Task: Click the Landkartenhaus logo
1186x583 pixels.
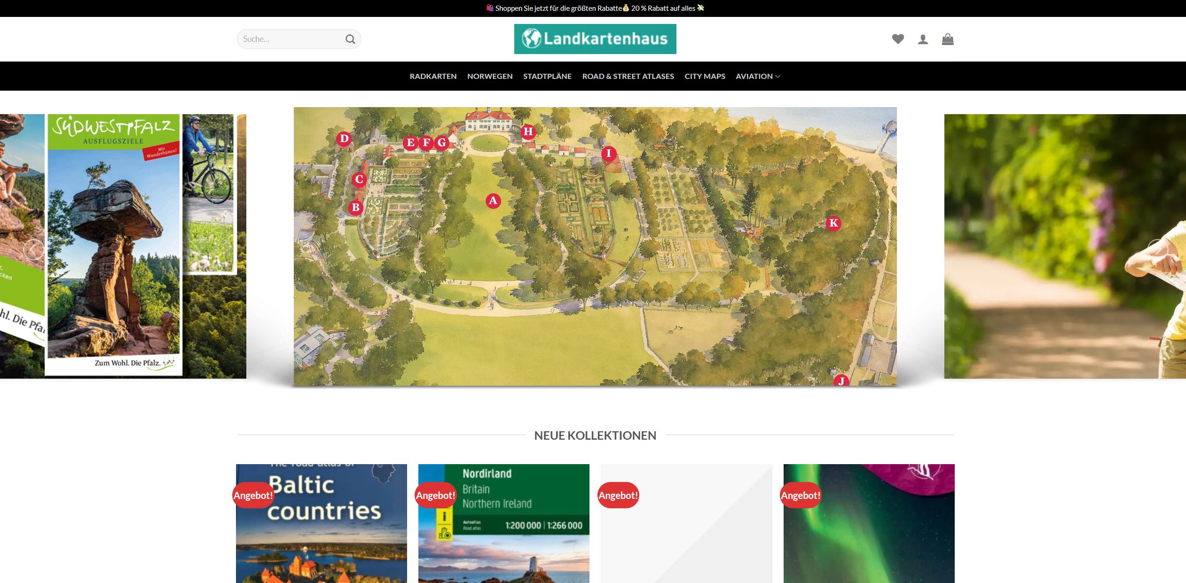Action: (595, 39)
